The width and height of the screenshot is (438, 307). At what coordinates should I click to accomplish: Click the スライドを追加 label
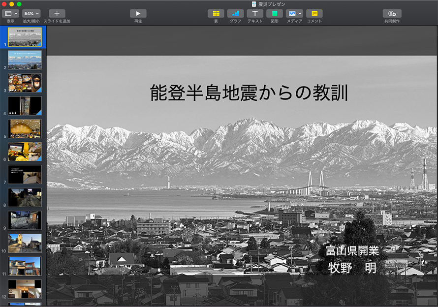(x=57, y=21)
